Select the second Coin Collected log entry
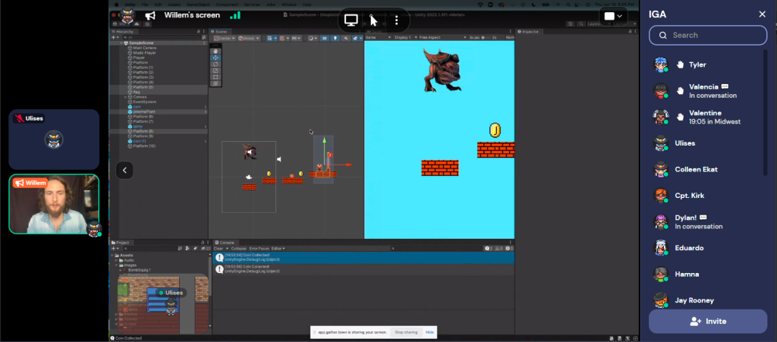The width and height of the screenshot is (777, 342). coord(363,269)
